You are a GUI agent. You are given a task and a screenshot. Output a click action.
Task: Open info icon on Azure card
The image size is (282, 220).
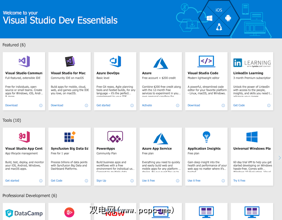click(x=178, y=105)
